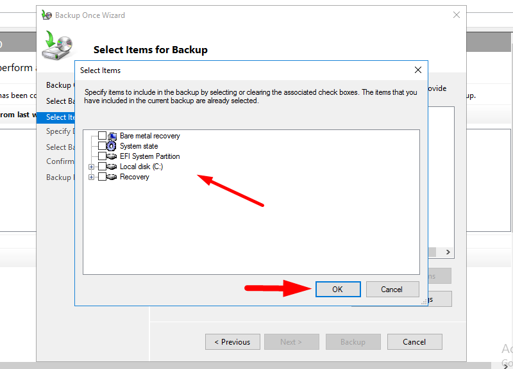Click the Local disk (C:) drive icon

pyautogui.click(x=112, y=167)
